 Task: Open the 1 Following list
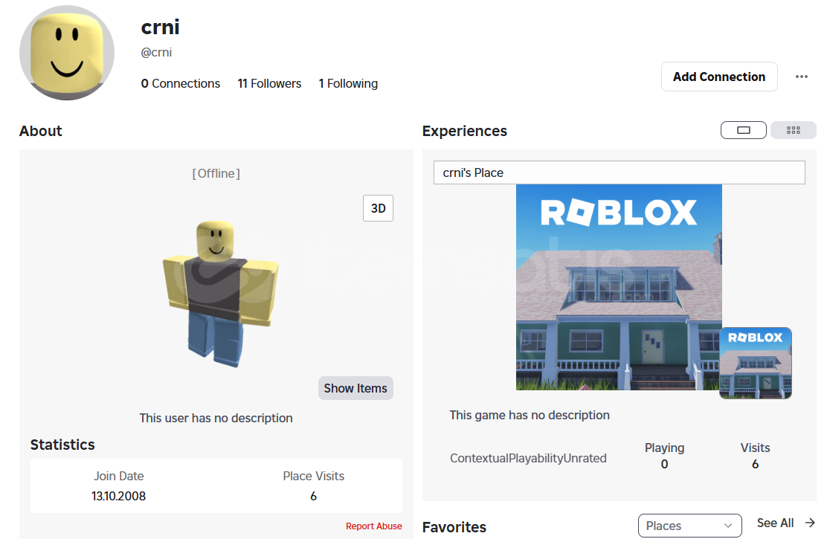[348, 83]
